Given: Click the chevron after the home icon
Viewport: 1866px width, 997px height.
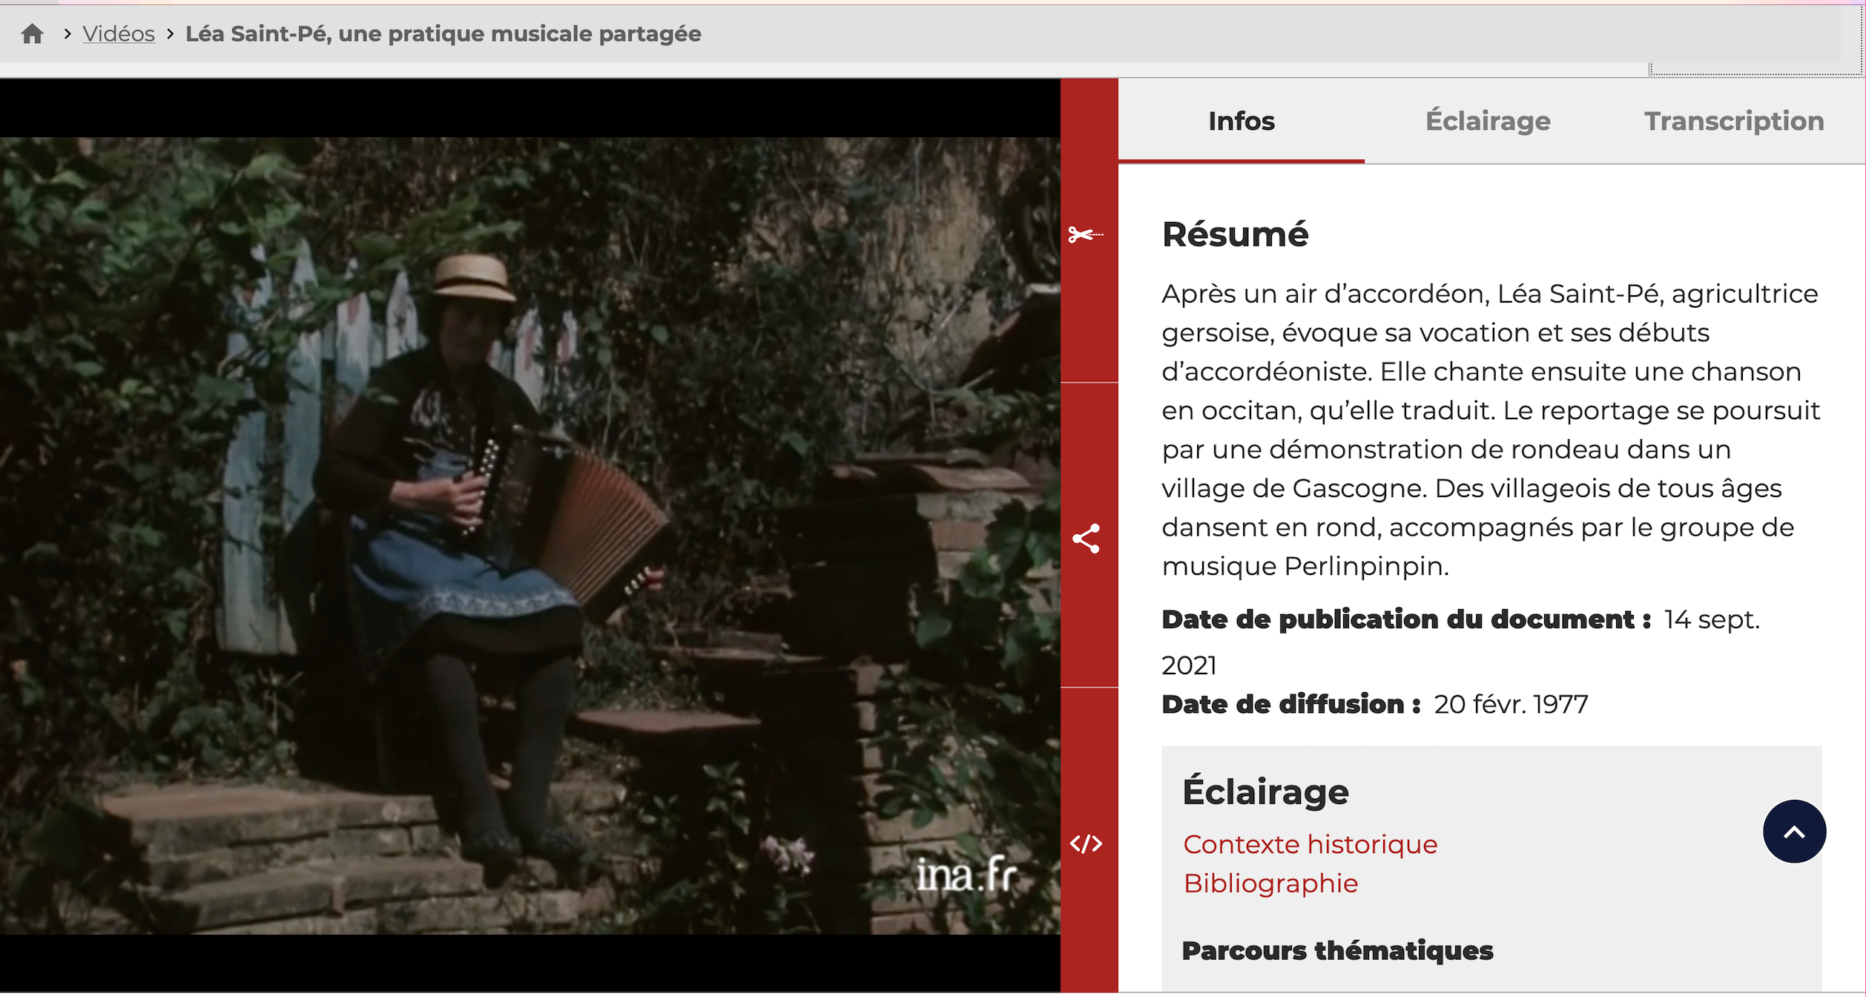Looking at the screenshot, I should [67, 33].
